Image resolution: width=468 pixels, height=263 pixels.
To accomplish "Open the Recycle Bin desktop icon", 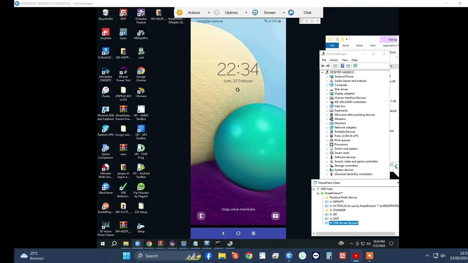I will click(x=105, y=15).
